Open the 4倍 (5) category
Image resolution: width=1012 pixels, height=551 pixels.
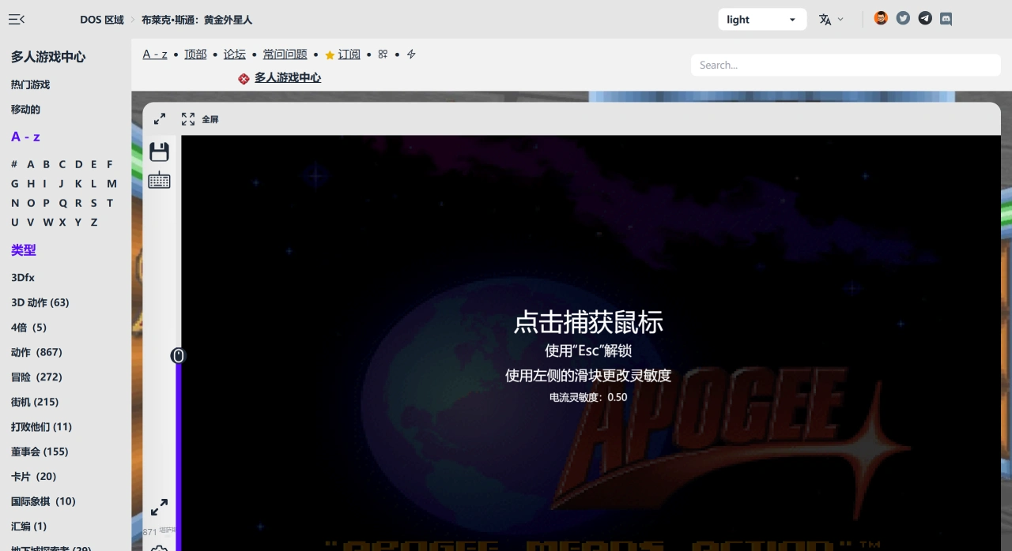[x=28, y=327]
